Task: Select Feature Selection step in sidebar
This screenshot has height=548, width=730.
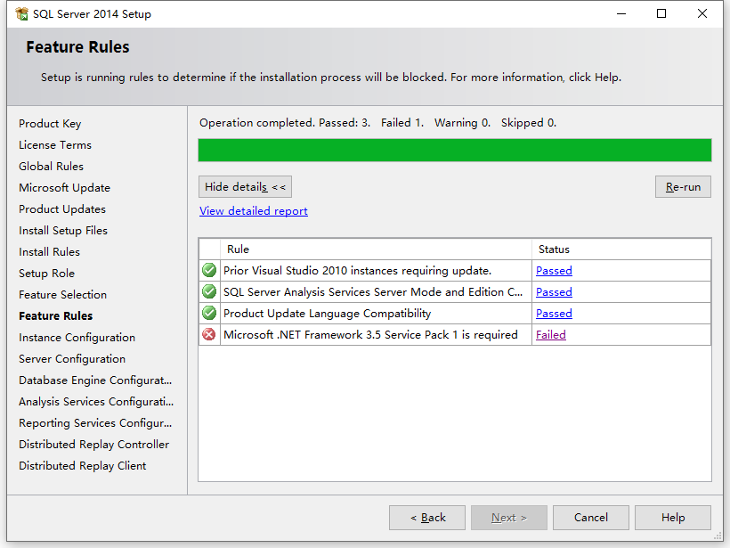Action: coord(63,295)
